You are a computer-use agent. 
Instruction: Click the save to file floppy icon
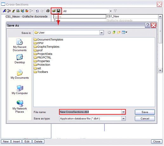point(58,11)
